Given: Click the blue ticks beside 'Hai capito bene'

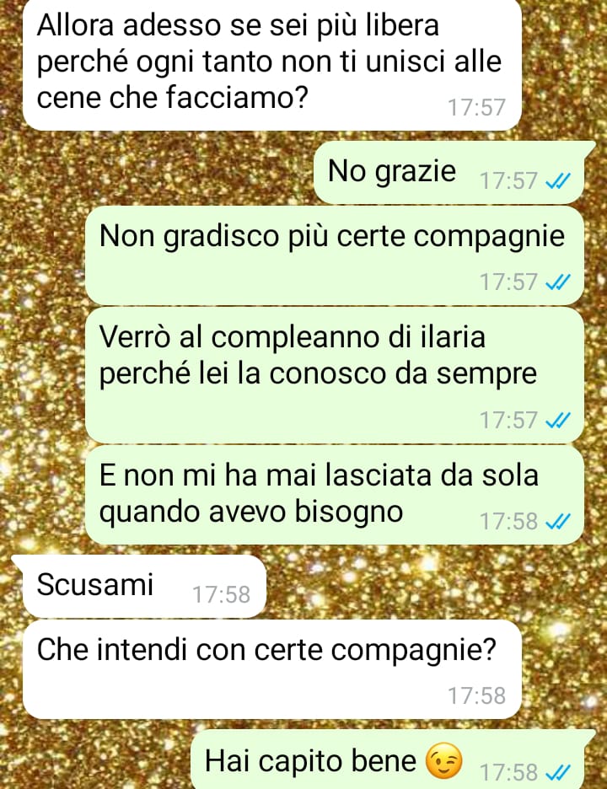Looking at the screenshot, I should 558,772.
